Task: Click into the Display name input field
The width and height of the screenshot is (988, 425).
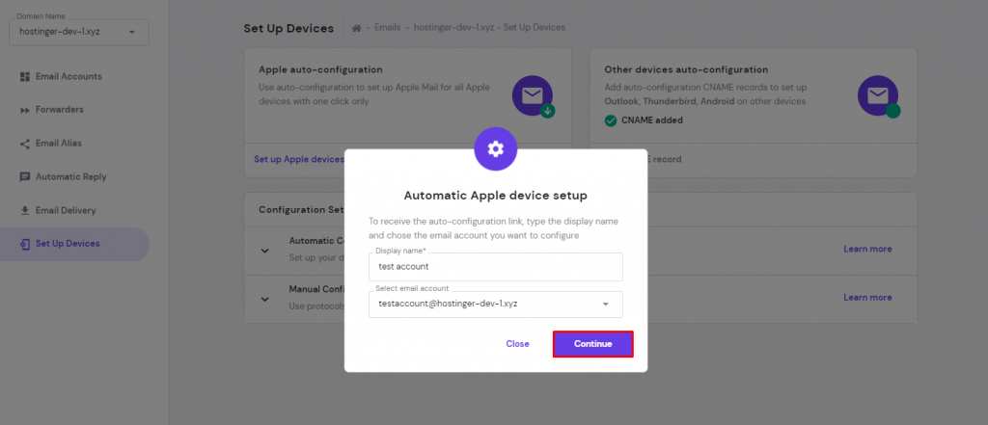Action: point(496,267)
